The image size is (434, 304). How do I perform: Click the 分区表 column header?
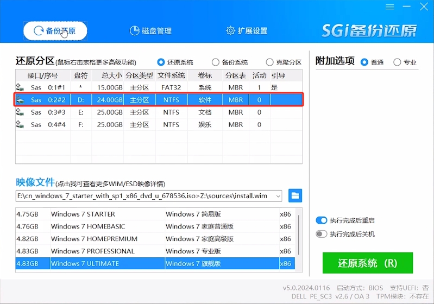(236, 75)
